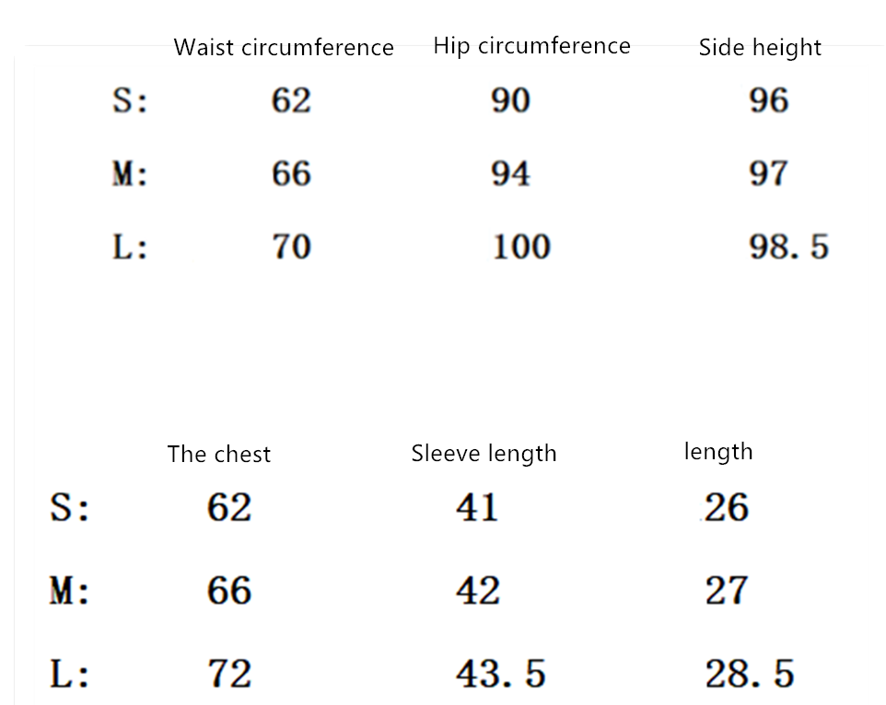Select the L row label in top table
Screen dimensions: 886x705
pos(130,247)
